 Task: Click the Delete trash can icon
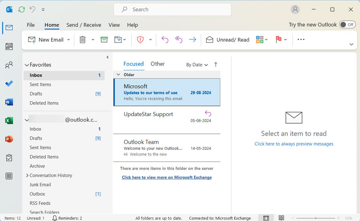(82, 40)
